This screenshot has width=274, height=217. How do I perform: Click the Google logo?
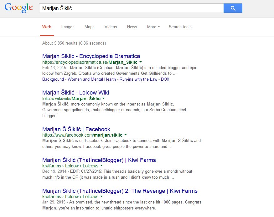18,8
